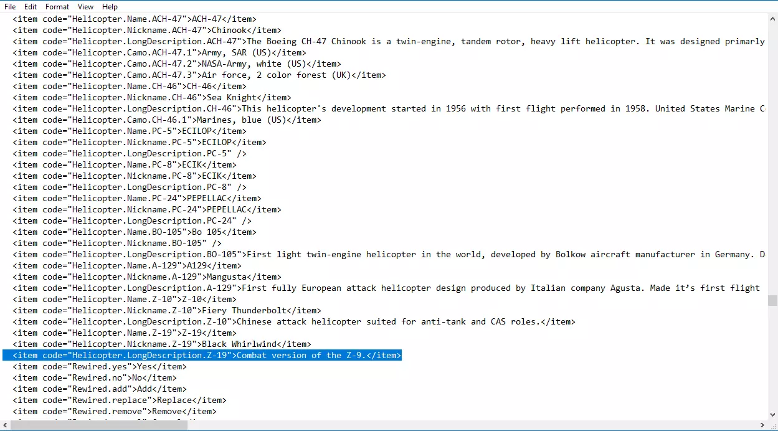This screenshot has height=431, width=778.
Task: Open the Edit menu
Action: [31, 6]
